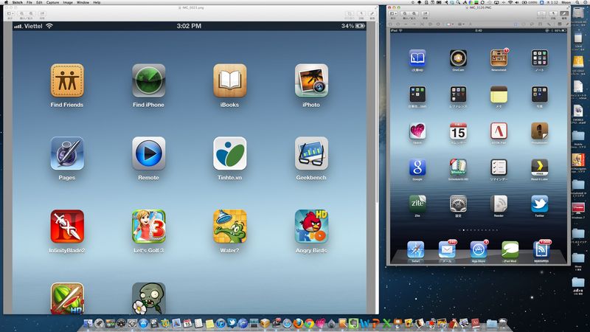The image size is (590, 332).
Task: Tap the Let's Golf 3 icon
Action: [x=149, y=226]
